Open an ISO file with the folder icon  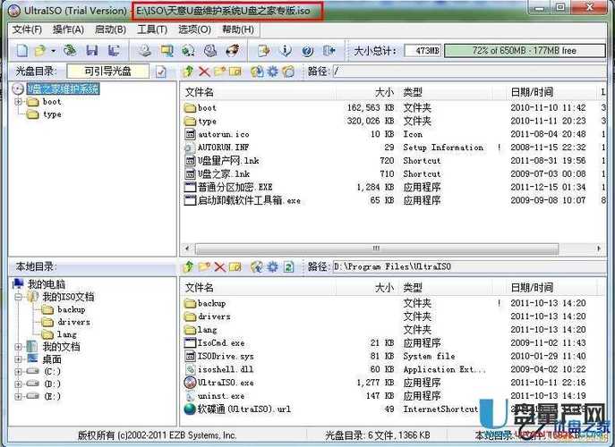point(40,51)
